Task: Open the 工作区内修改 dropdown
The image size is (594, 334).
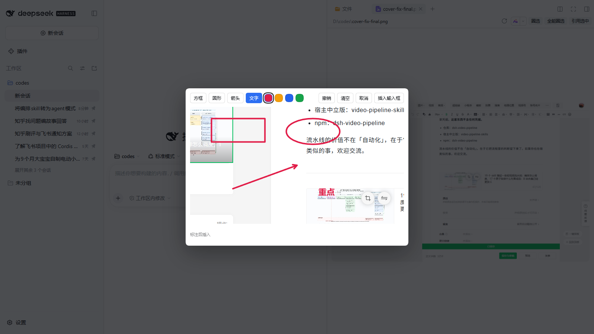Action: point(150,198)
